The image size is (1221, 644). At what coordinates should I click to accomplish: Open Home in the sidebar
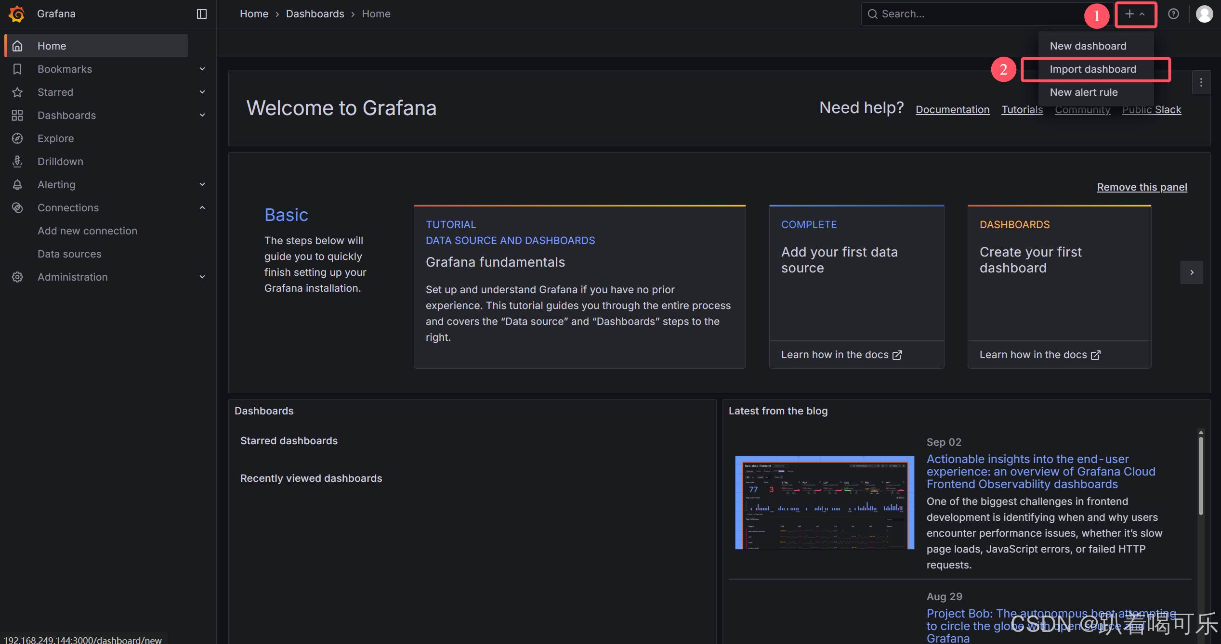coord(96,46)
